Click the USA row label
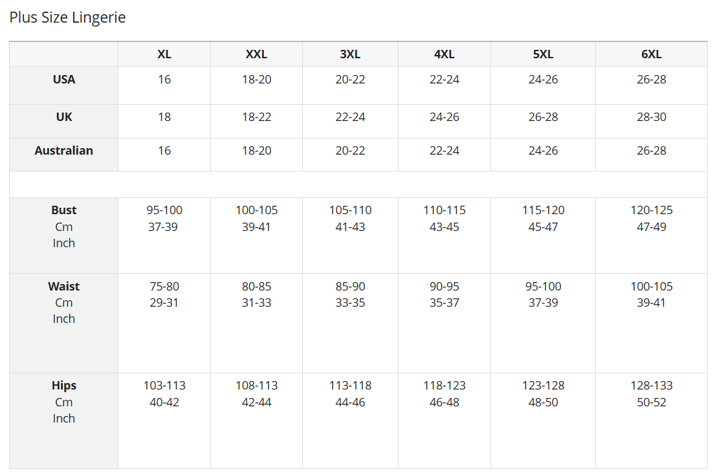The width and height of the screenshot is (713, 473). (x=64, y=80)
